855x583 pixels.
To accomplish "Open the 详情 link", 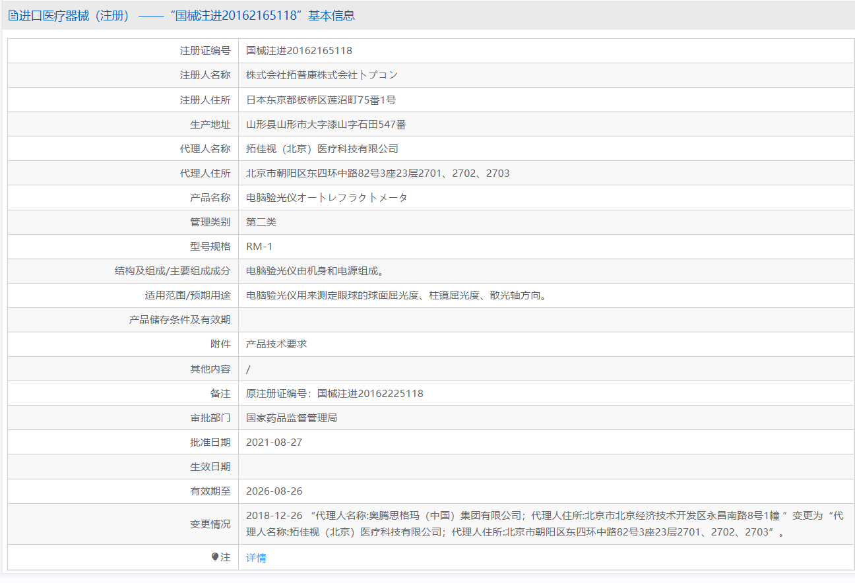I will coord(256,558).
